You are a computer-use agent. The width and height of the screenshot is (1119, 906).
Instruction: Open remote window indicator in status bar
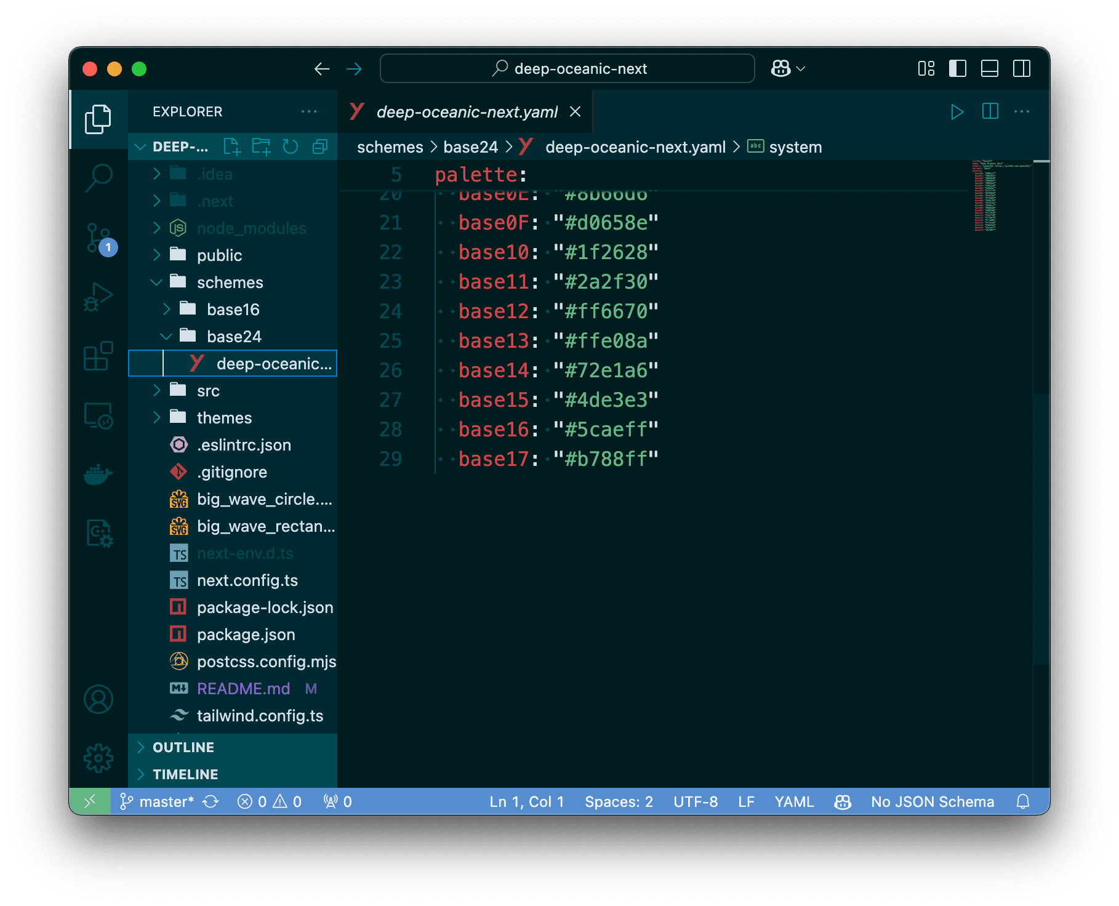tap(90, 801)
